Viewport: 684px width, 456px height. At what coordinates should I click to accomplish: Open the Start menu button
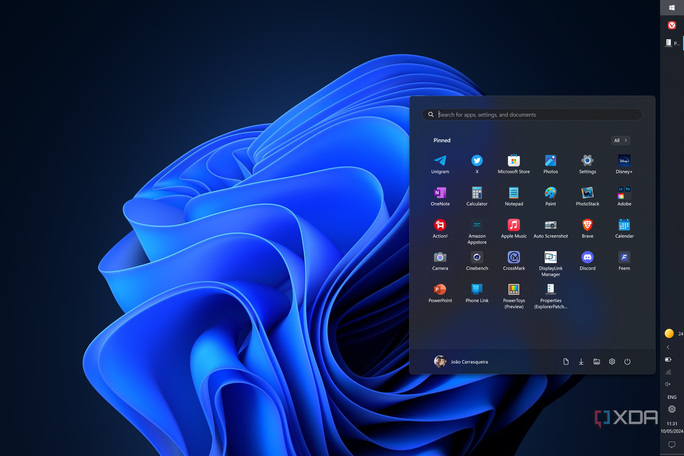[x=672, y=7]
